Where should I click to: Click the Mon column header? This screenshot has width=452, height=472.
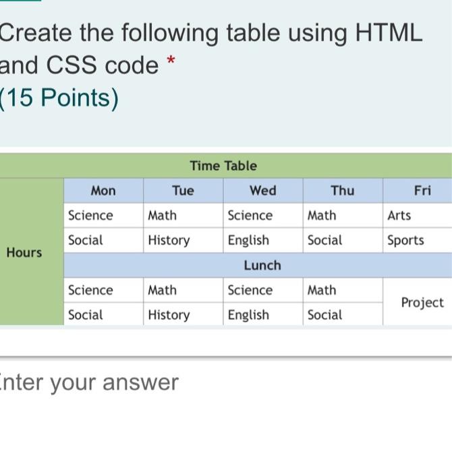click(x=104, y=191)
